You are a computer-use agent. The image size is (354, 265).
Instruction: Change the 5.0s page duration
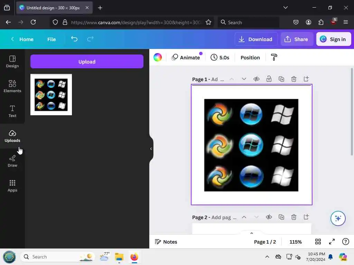tap(220, 57)
